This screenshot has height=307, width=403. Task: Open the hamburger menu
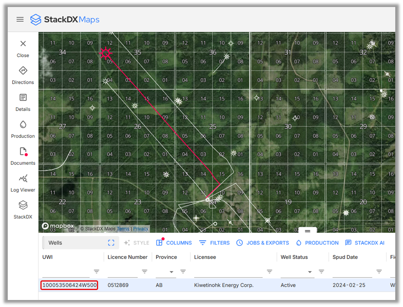point(20,20)
